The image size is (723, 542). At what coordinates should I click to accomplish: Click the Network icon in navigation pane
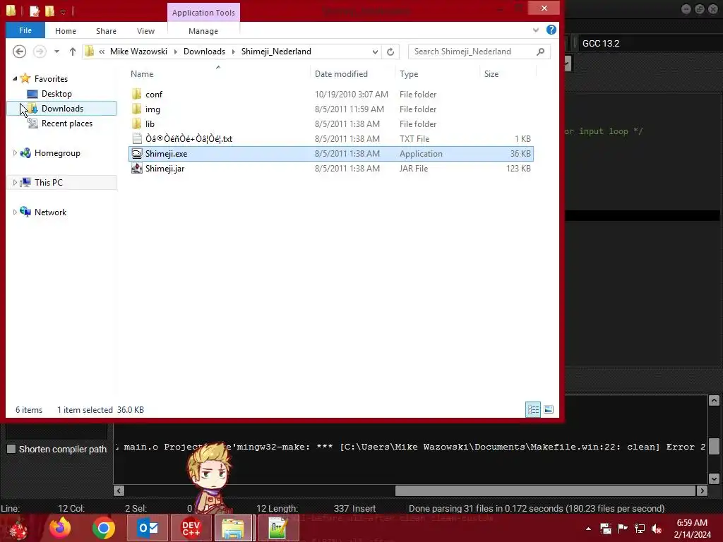(x=25, y=212)
